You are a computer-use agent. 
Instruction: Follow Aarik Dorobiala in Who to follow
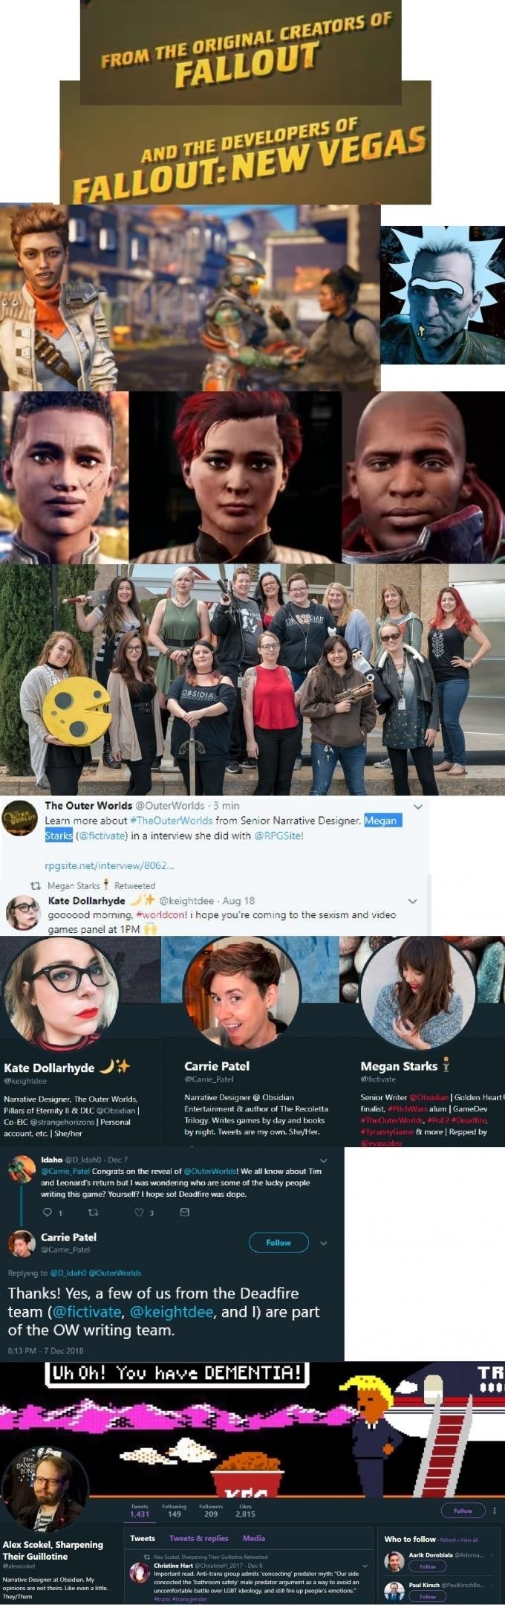tap(428, 1566)
